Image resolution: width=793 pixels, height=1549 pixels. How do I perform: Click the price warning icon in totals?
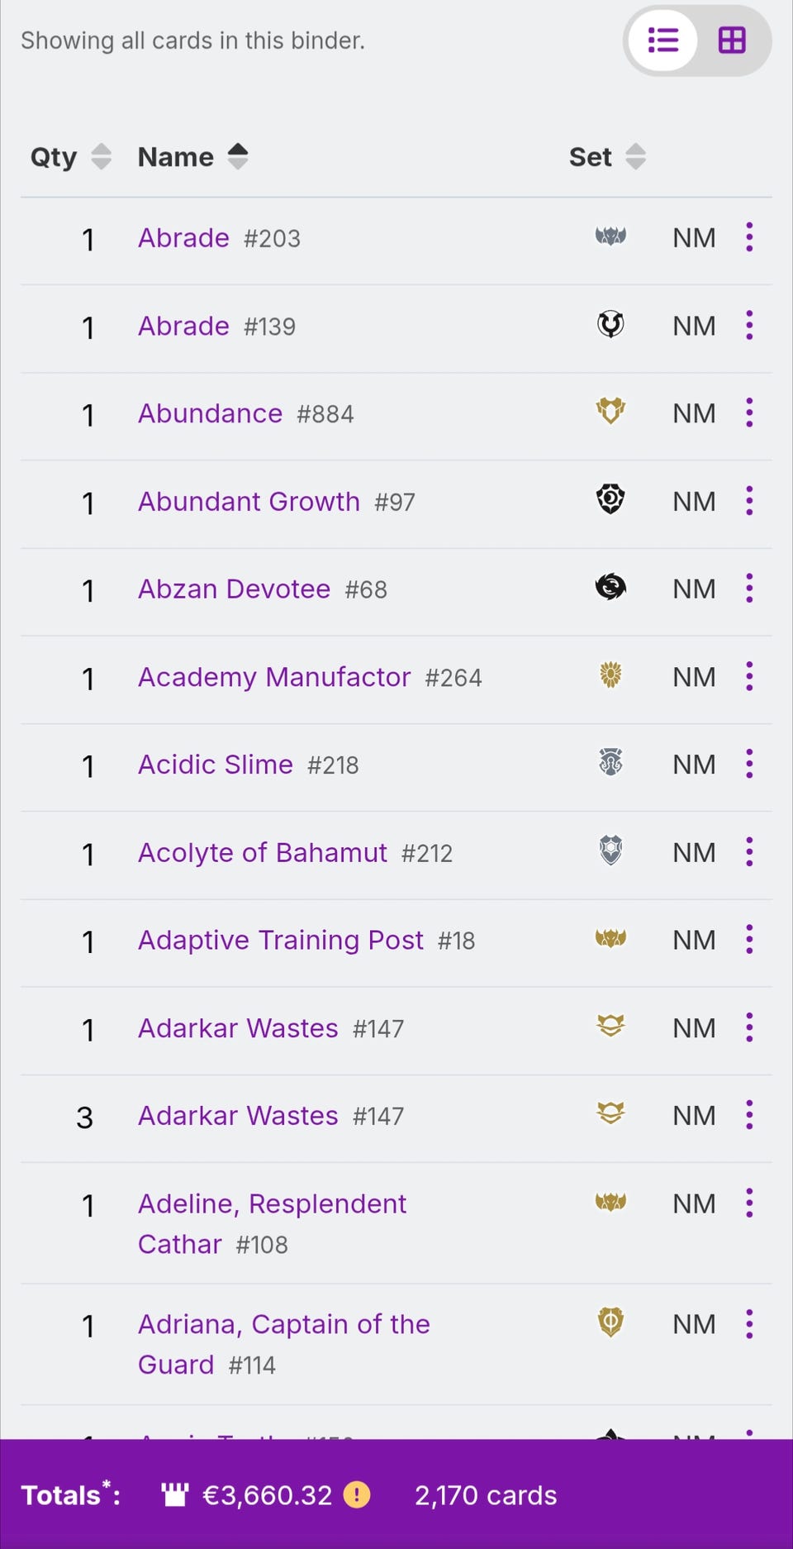coord(357,1494)
